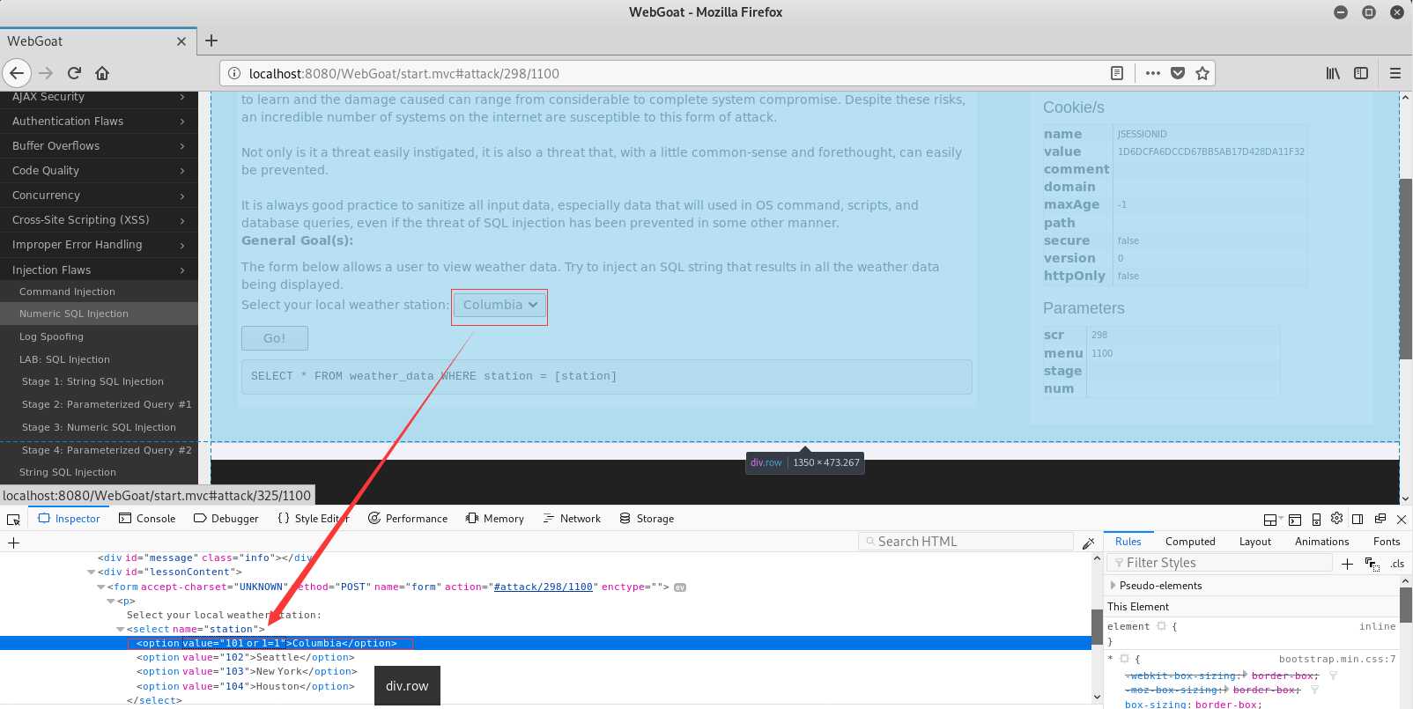This screenshot has width=1413, height=709.
Task: Collapse the select station node
Action: pyautogui.click(x=121, y=630)
